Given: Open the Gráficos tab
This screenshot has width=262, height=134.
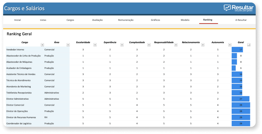Looking at the screenshot, I should click(x=155, y=20).
